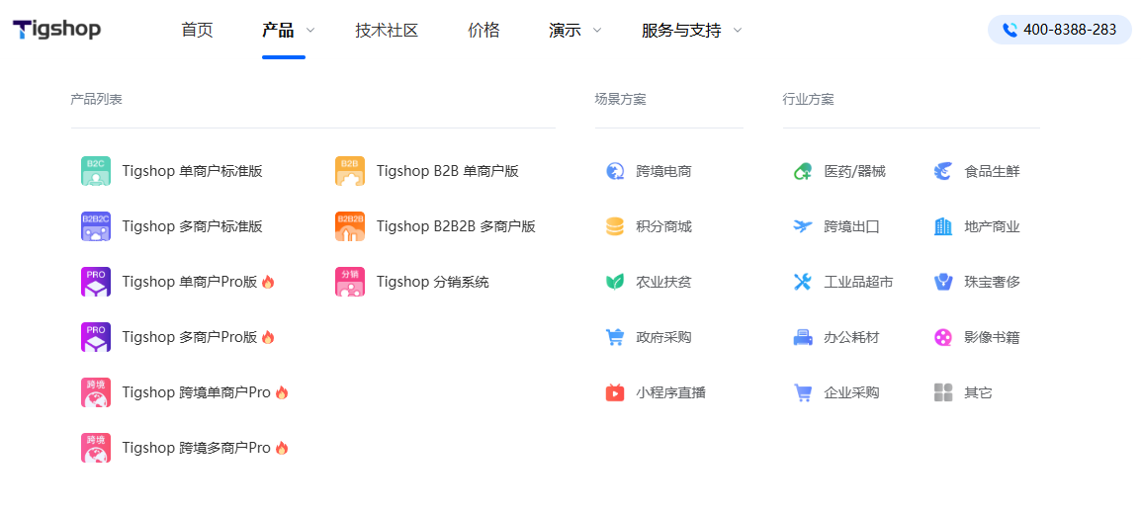Click the 分销 icon for 分销系统
The width and height of the screenshot is (1141, 514).
350,282
